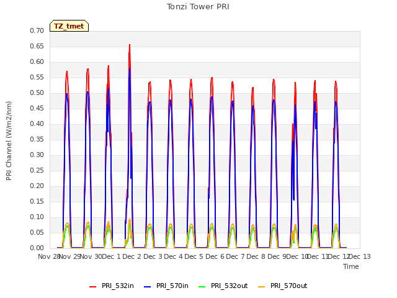Click the 0.00 y-axis tick label

pyautogui.click(x=37, y=248)
